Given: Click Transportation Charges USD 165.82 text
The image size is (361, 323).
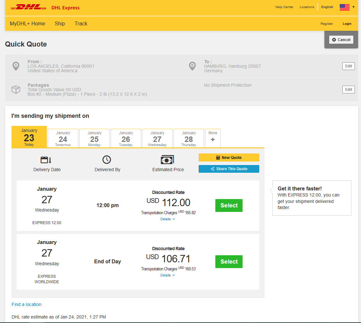Looking at the screenshot, I should pos(168,213).
